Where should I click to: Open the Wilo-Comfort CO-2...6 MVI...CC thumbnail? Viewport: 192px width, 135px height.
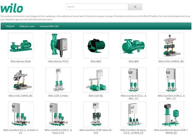[134, 80]
